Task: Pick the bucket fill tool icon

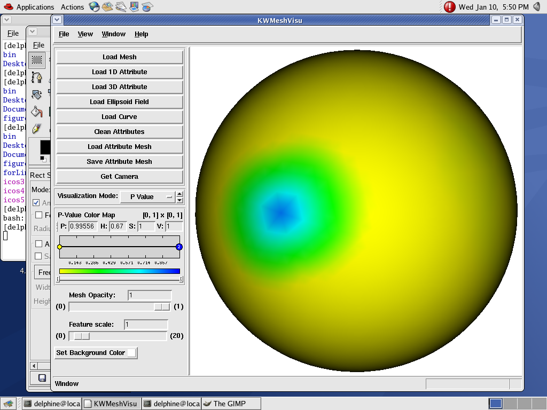Action: click(36, 112)
